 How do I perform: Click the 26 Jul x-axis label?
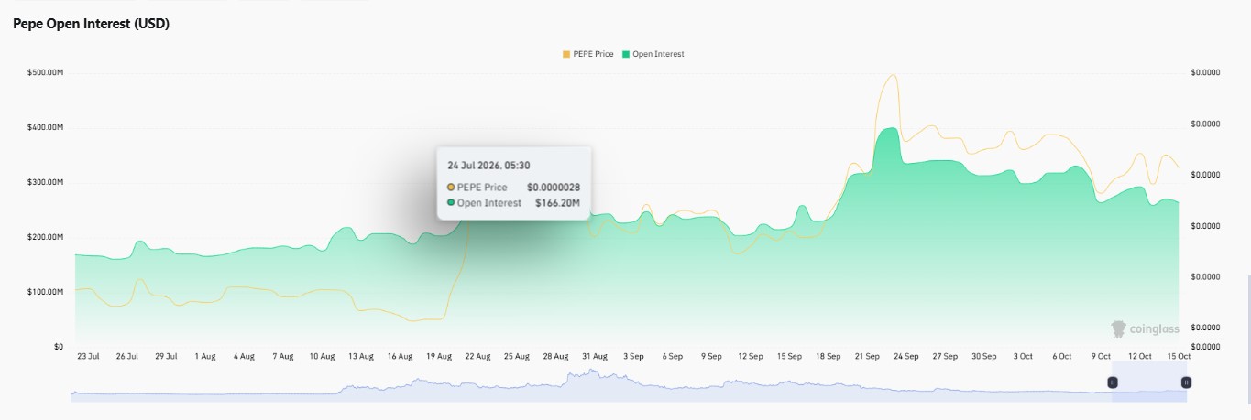tap(126, 355)
